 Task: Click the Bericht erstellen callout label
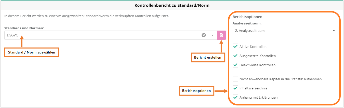pyautogui.click(x=208, y=58)
